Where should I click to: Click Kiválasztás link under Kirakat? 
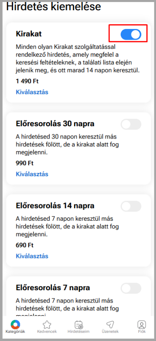pos(32,92)
